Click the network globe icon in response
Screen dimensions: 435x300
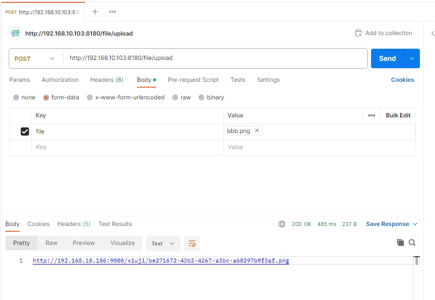click(x=282, y=224)
